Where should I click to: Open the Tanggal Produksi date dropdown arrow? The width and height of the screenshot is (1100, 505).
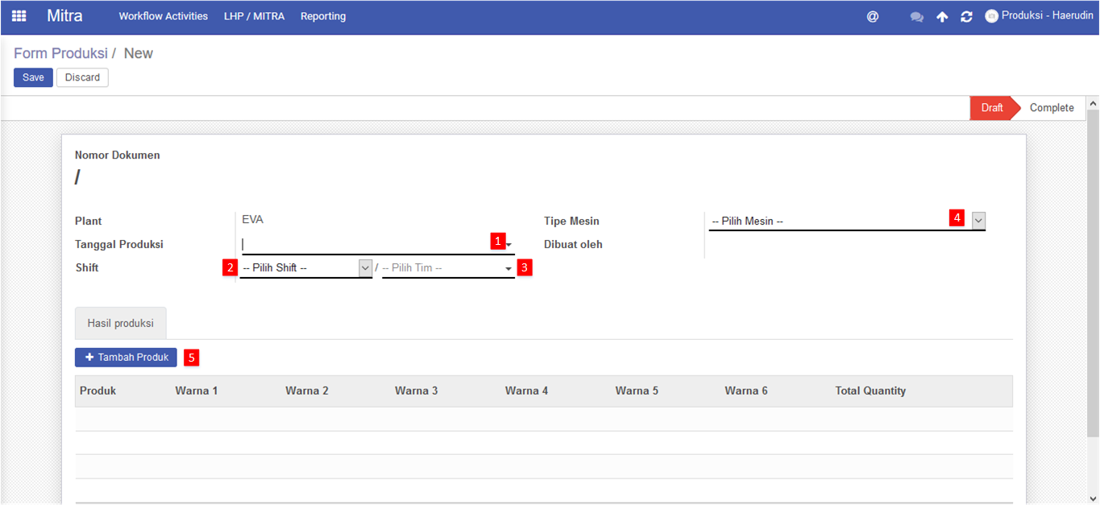coord(509,245)
